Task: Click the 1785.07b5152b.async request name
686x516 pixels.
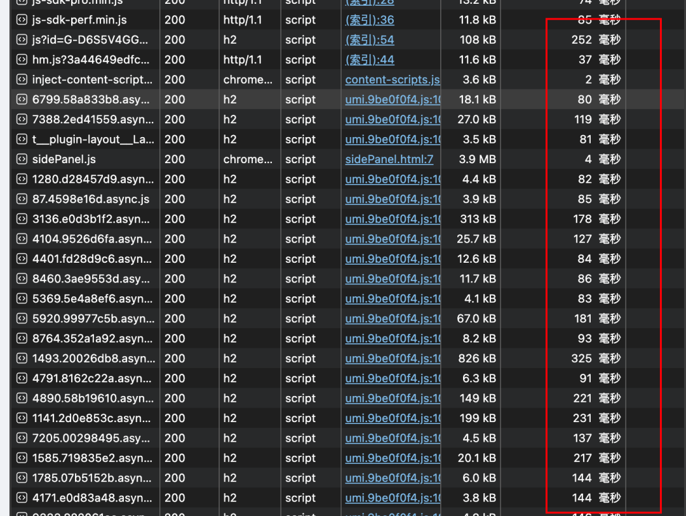Action: tap(92, 478)
